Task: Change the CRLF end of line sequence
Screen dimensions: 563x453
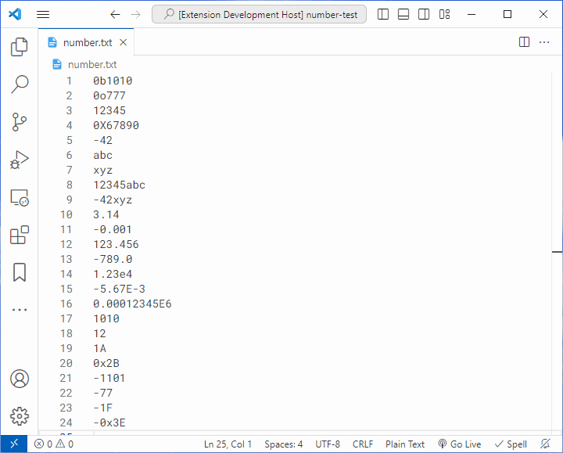Action: (363, 444)
